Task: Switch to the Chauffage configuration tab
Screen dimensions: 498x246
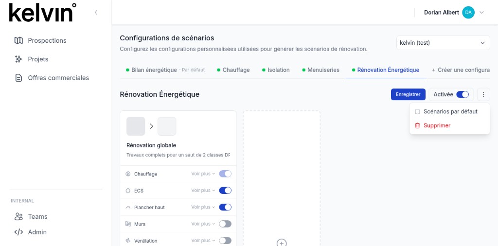Action: 233,70
